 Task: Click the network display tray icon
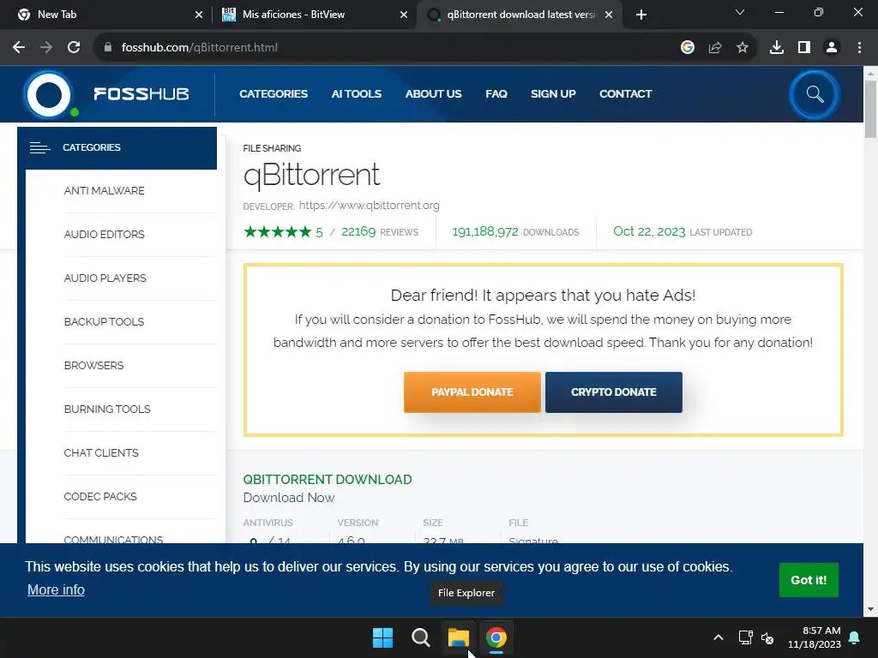pos(745,637)
